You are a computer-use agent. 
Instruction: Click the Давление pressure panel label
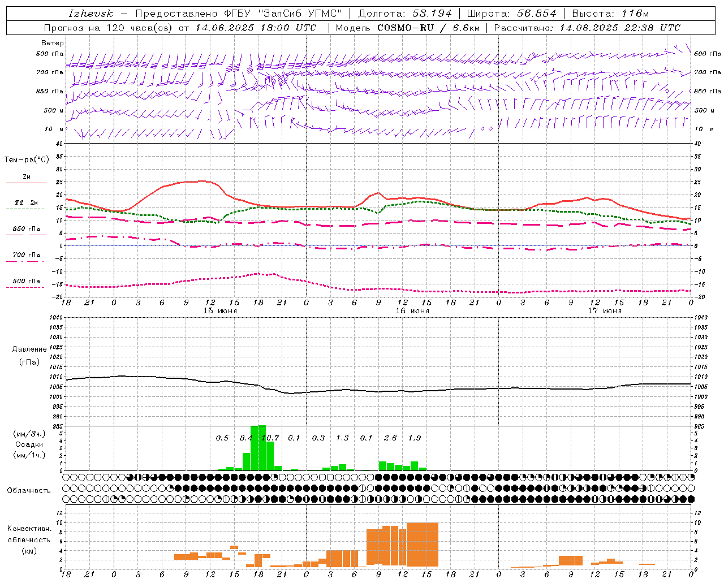click(x=29, y=349)
